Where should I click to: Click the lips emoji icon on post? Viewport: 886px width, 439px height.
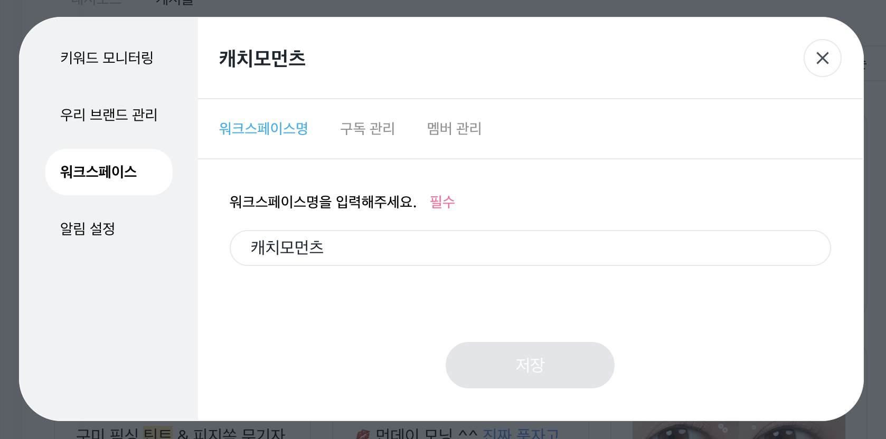(363, 434)
